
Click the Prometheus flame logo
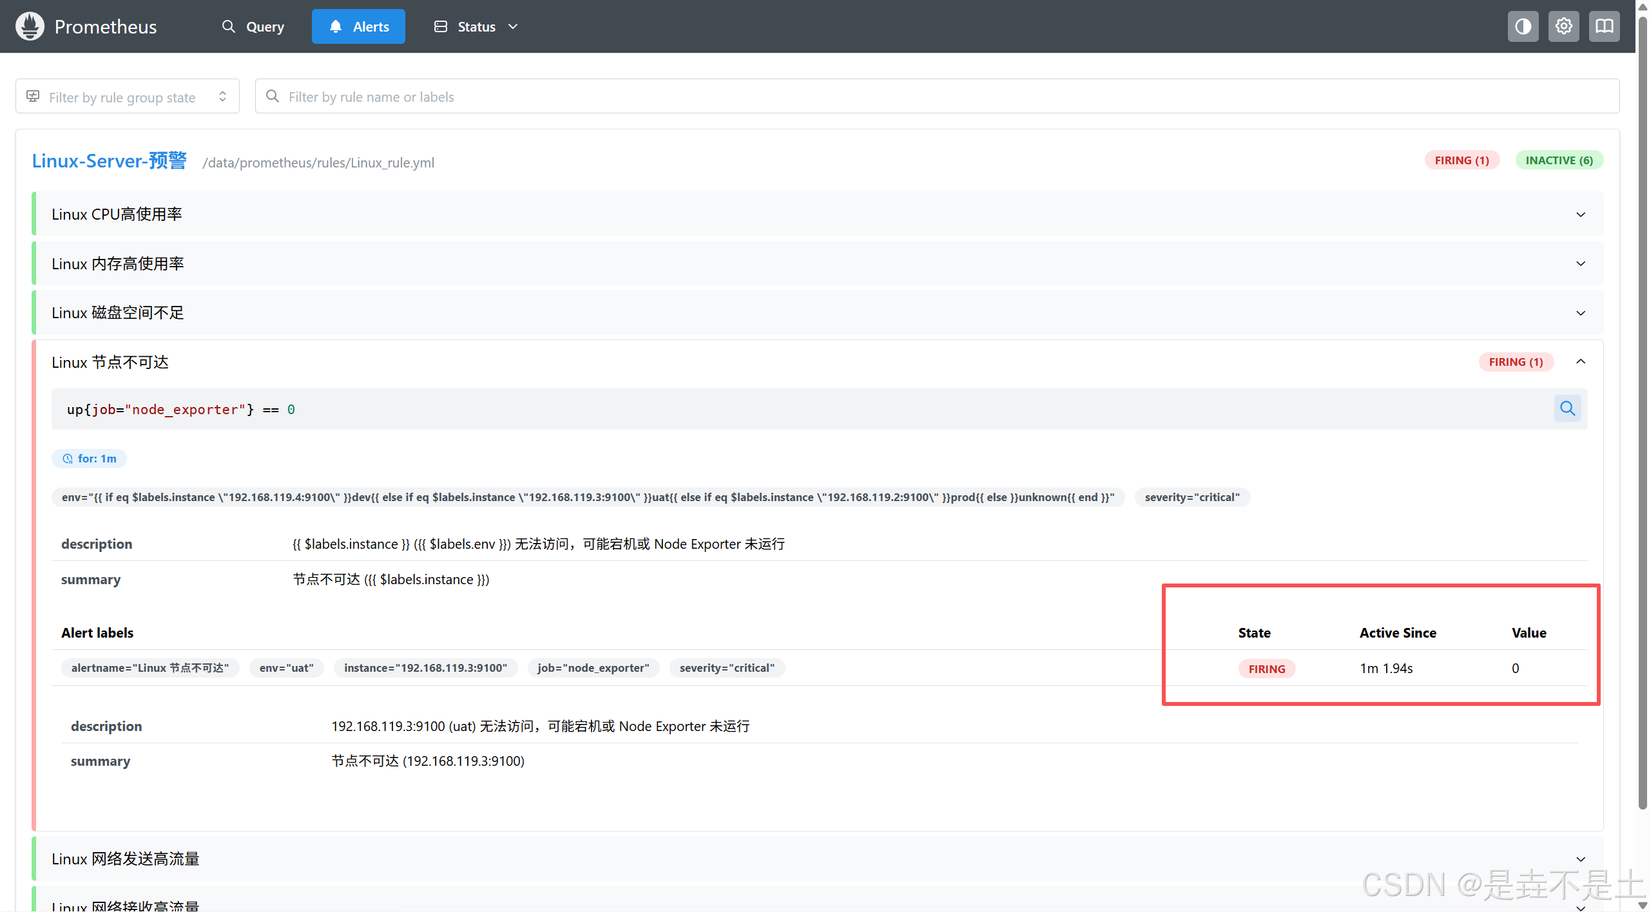pos(30,26)
